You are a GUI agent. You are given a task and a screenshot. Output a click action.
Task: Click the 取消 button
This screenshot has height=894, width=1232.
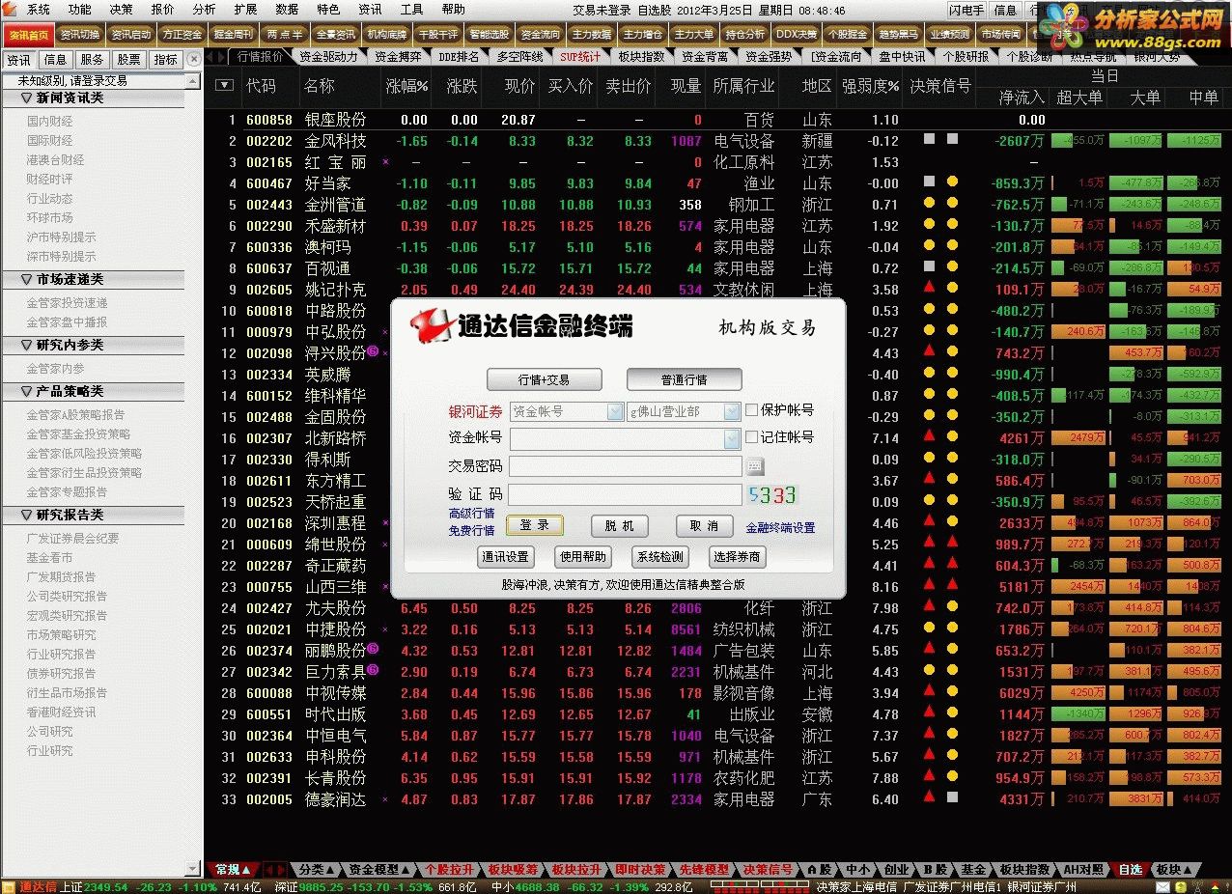tap(703, 525)
